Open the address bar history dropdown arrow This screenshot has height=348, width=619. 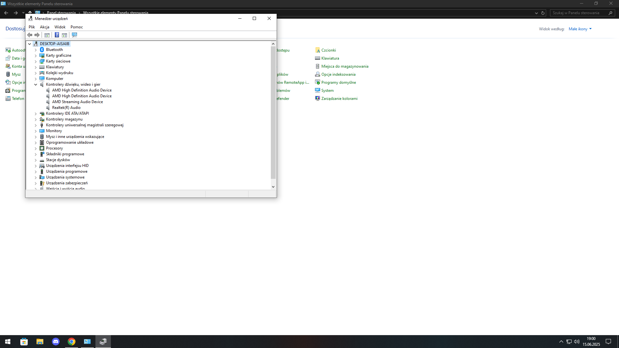pyautogui.click(x=536, y=13)
